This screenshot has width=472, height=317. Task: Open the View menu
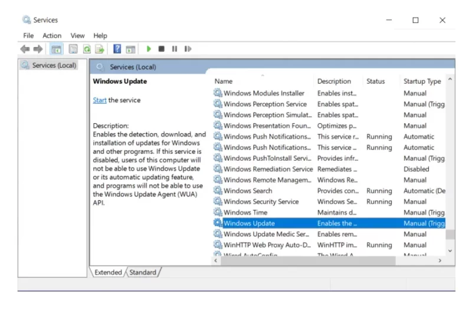tap(77, 35)
